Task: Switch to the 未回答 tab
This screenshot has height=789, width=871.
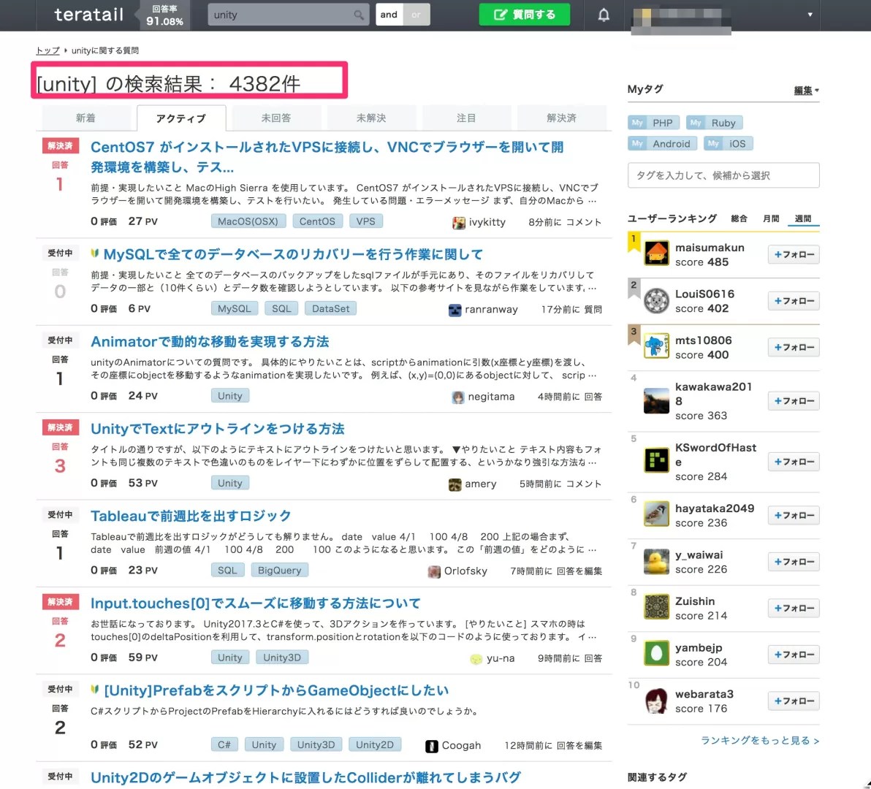Action: click(x=276, y=118)
